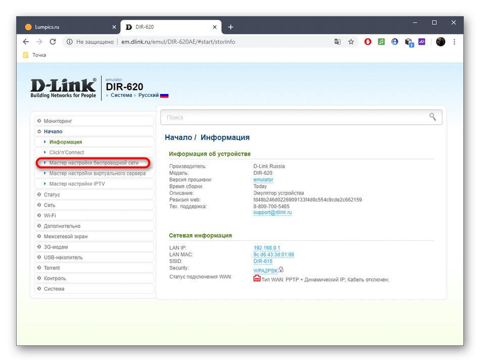Screen dimensions: 480x362
Task: Expand the Wi-Fi menu section
Action: [94, 216]
